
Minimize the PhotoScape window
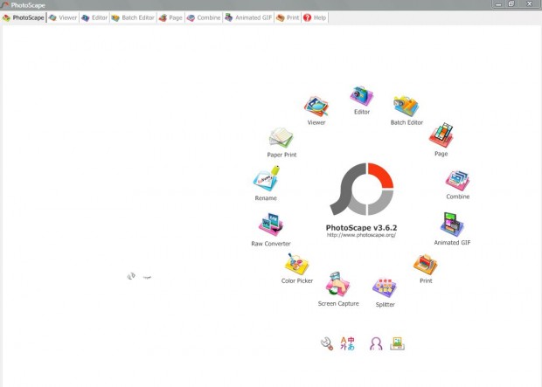click(498, 4)
